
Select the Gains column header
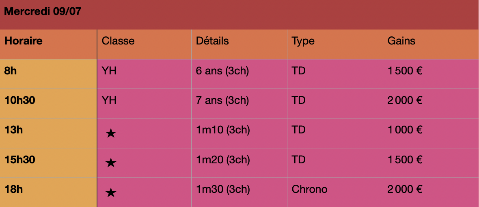(x=431, y=44)
